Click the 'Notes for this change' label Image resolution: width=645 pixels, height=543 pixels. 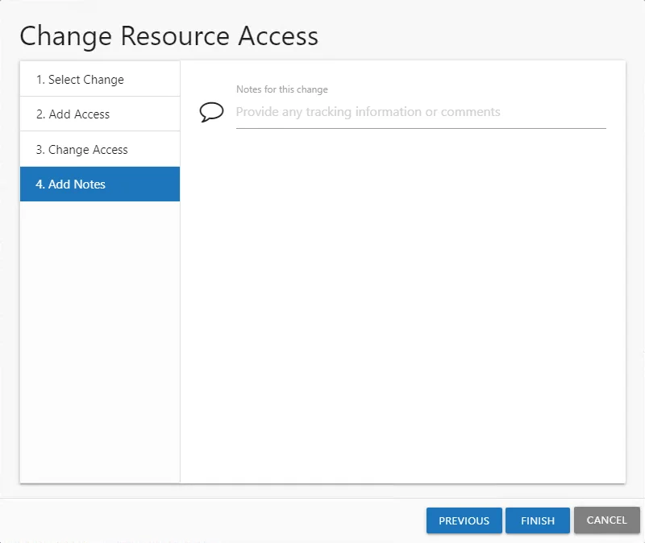point(281,89)
